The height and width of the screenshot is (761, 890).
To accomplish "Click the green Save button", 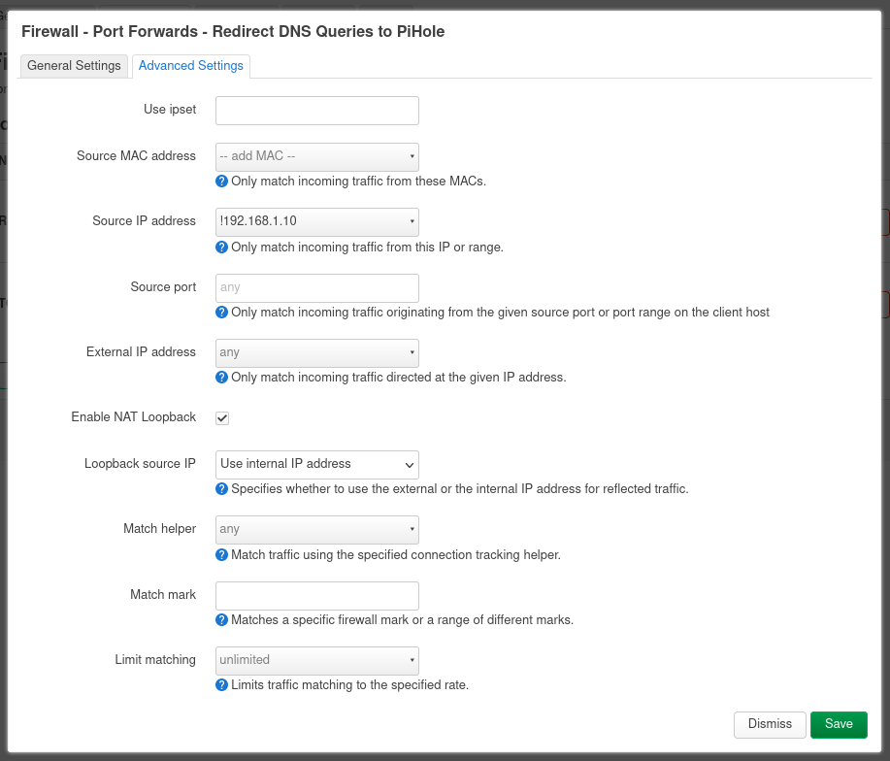I will point(839,725).
